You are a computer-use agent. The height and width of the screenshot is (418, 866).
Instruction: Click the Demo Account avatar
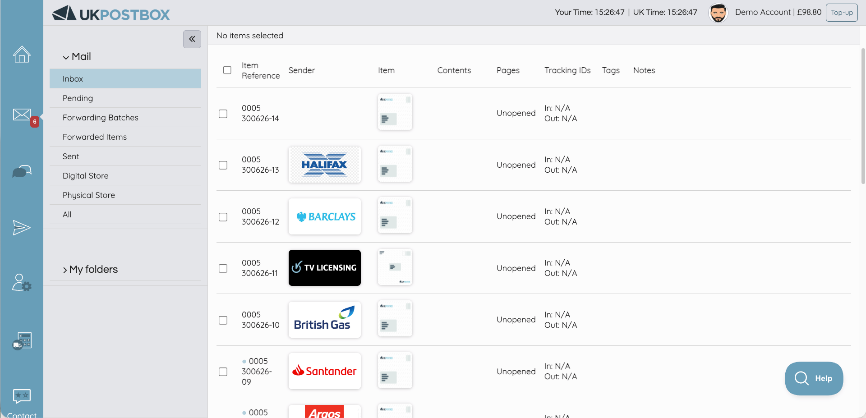(x=718, y=13)
